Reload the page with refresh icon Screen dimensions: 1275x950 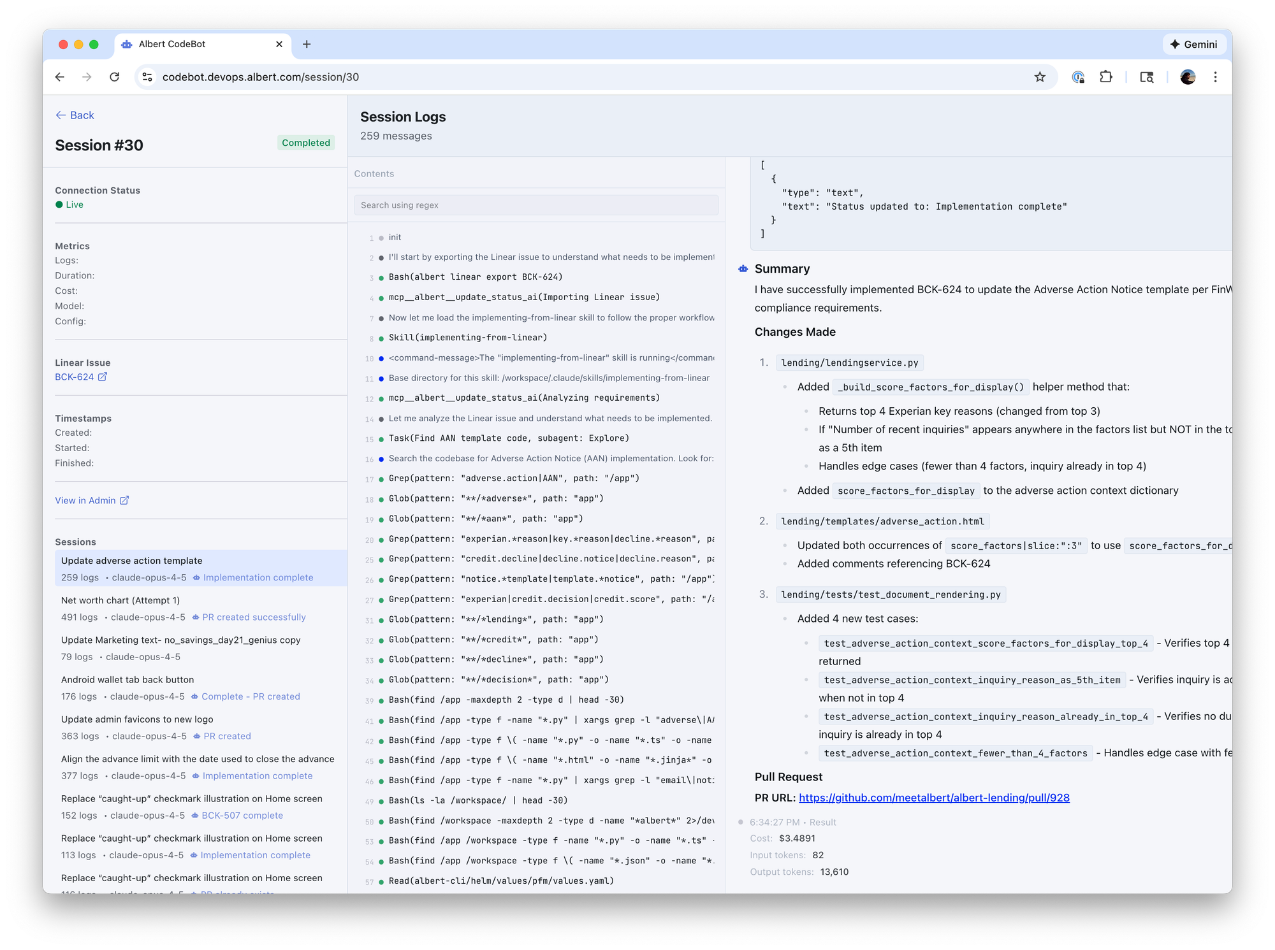click(115, 77)
